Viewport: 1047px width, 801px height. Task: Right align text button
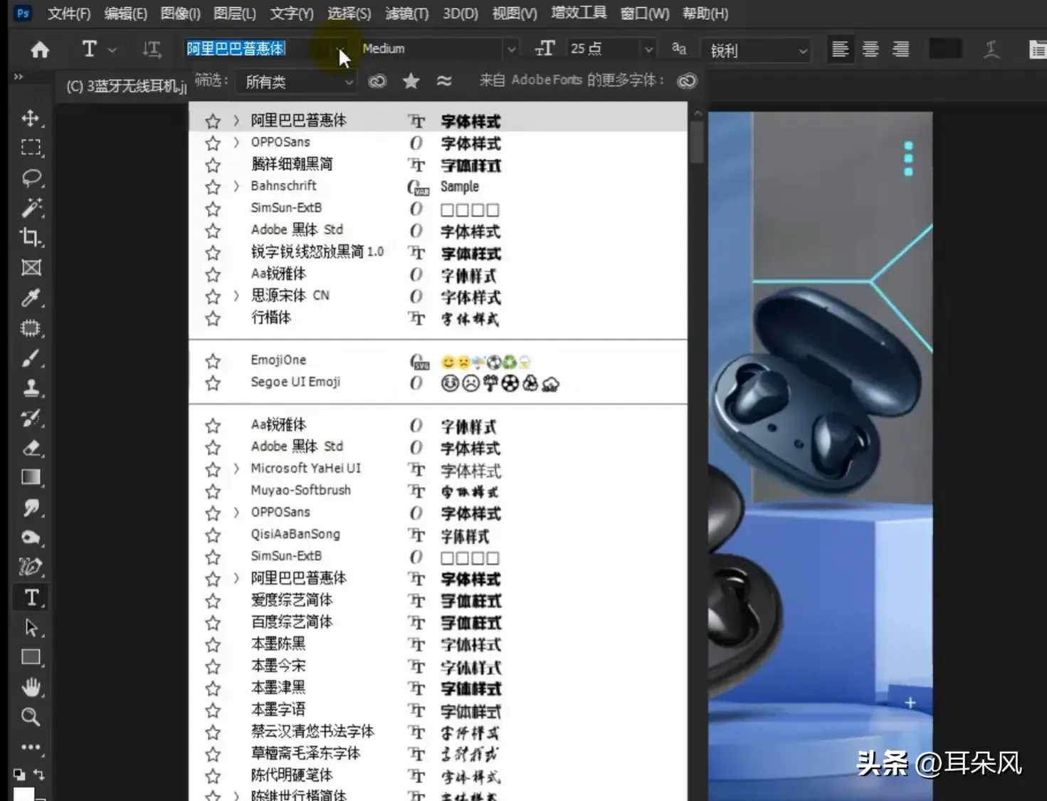coord(900,49)
